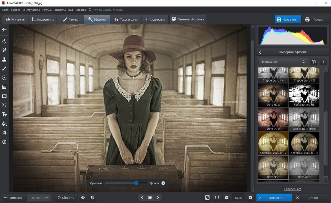Adjust the Оригинал–Эффект intensity slider
The image size is (331, 203).
pos(126,183)
